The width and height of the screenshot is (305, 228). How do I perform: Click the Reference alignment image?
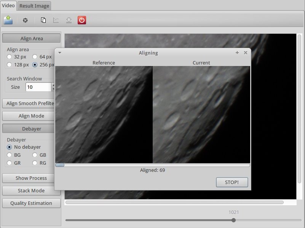coord(104,115)
